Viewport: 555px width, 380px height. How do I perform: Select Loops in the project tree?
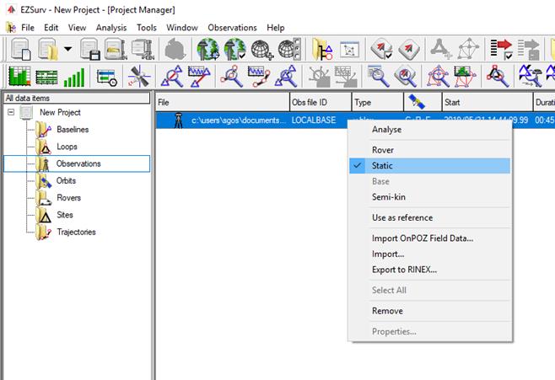[67, 147]
